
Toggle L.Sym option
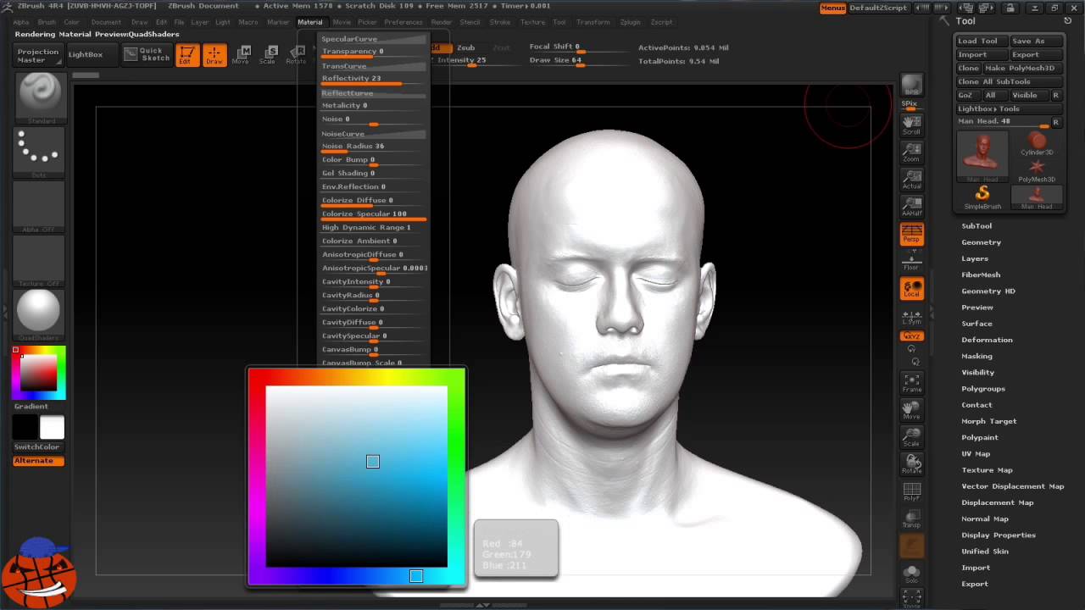(911, 317)
